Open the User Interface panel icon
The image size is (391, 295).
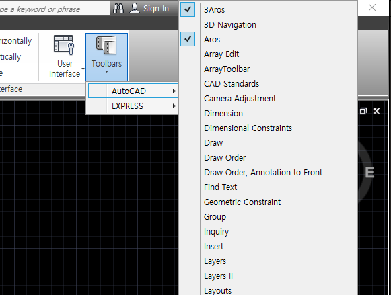click(x=64, y=45)
